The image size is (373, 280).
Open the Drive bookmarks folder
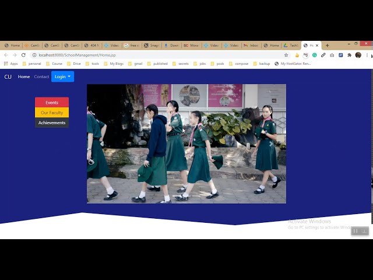click(74, 64)
